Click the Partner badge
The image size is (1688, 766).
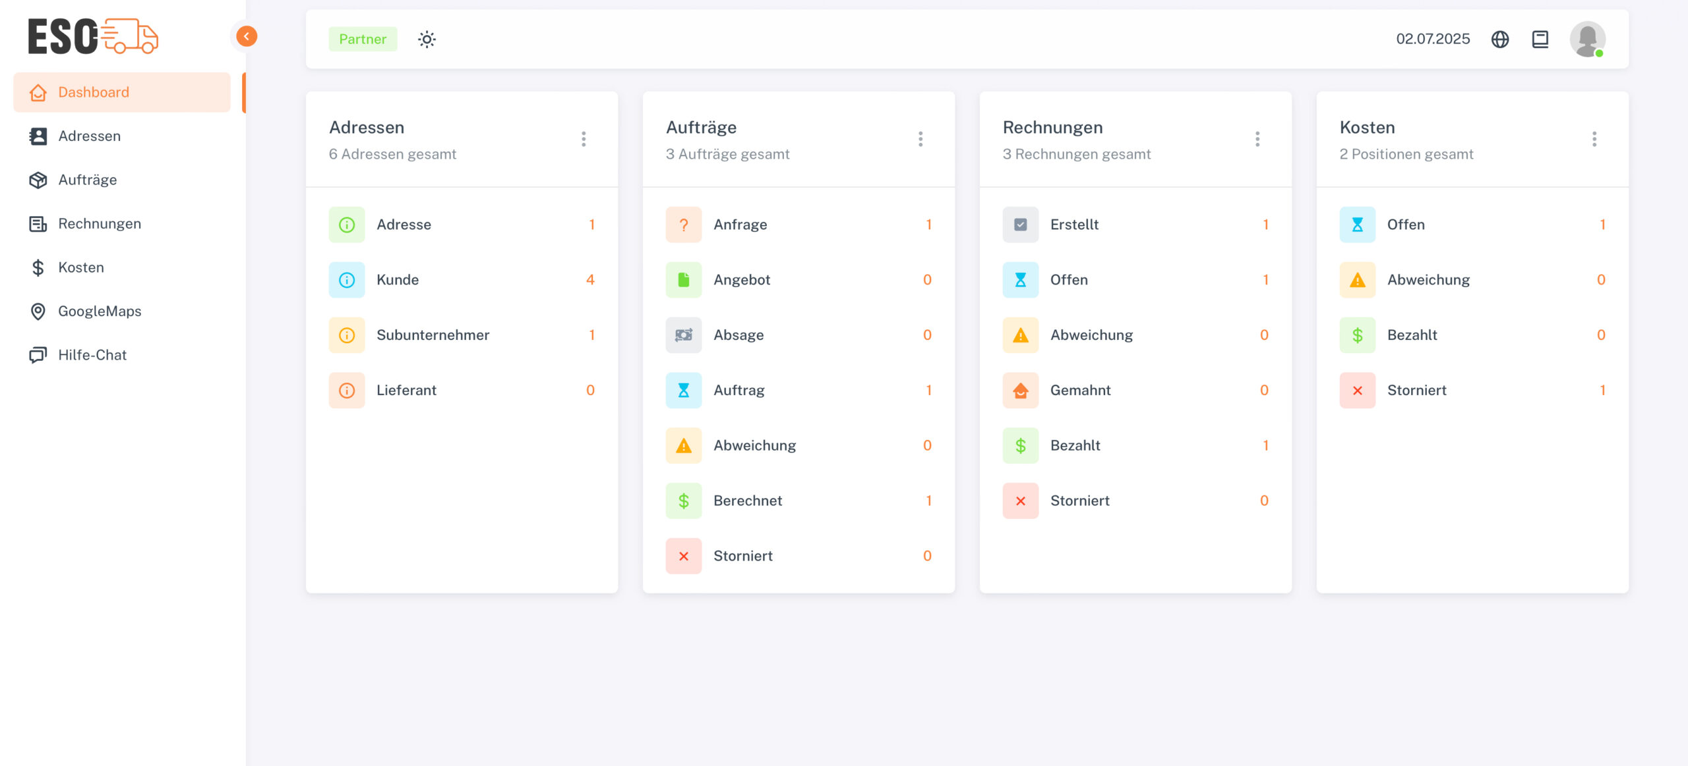(x=363, y=40)
